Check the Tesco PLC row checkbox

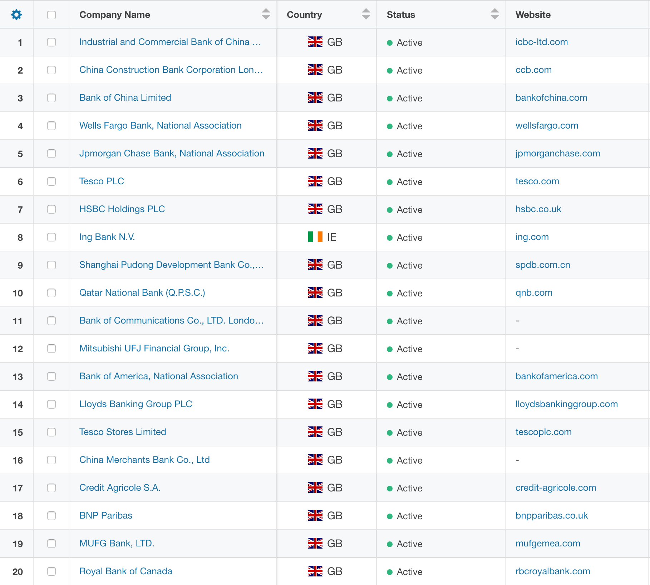click(51, 181)
